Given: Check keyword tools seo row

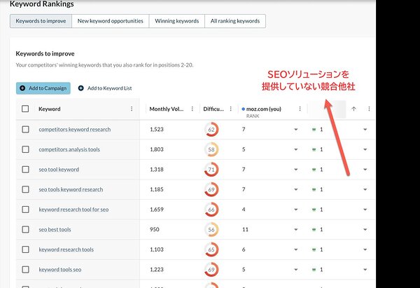Looking at the screenshot, I should 25,269.
